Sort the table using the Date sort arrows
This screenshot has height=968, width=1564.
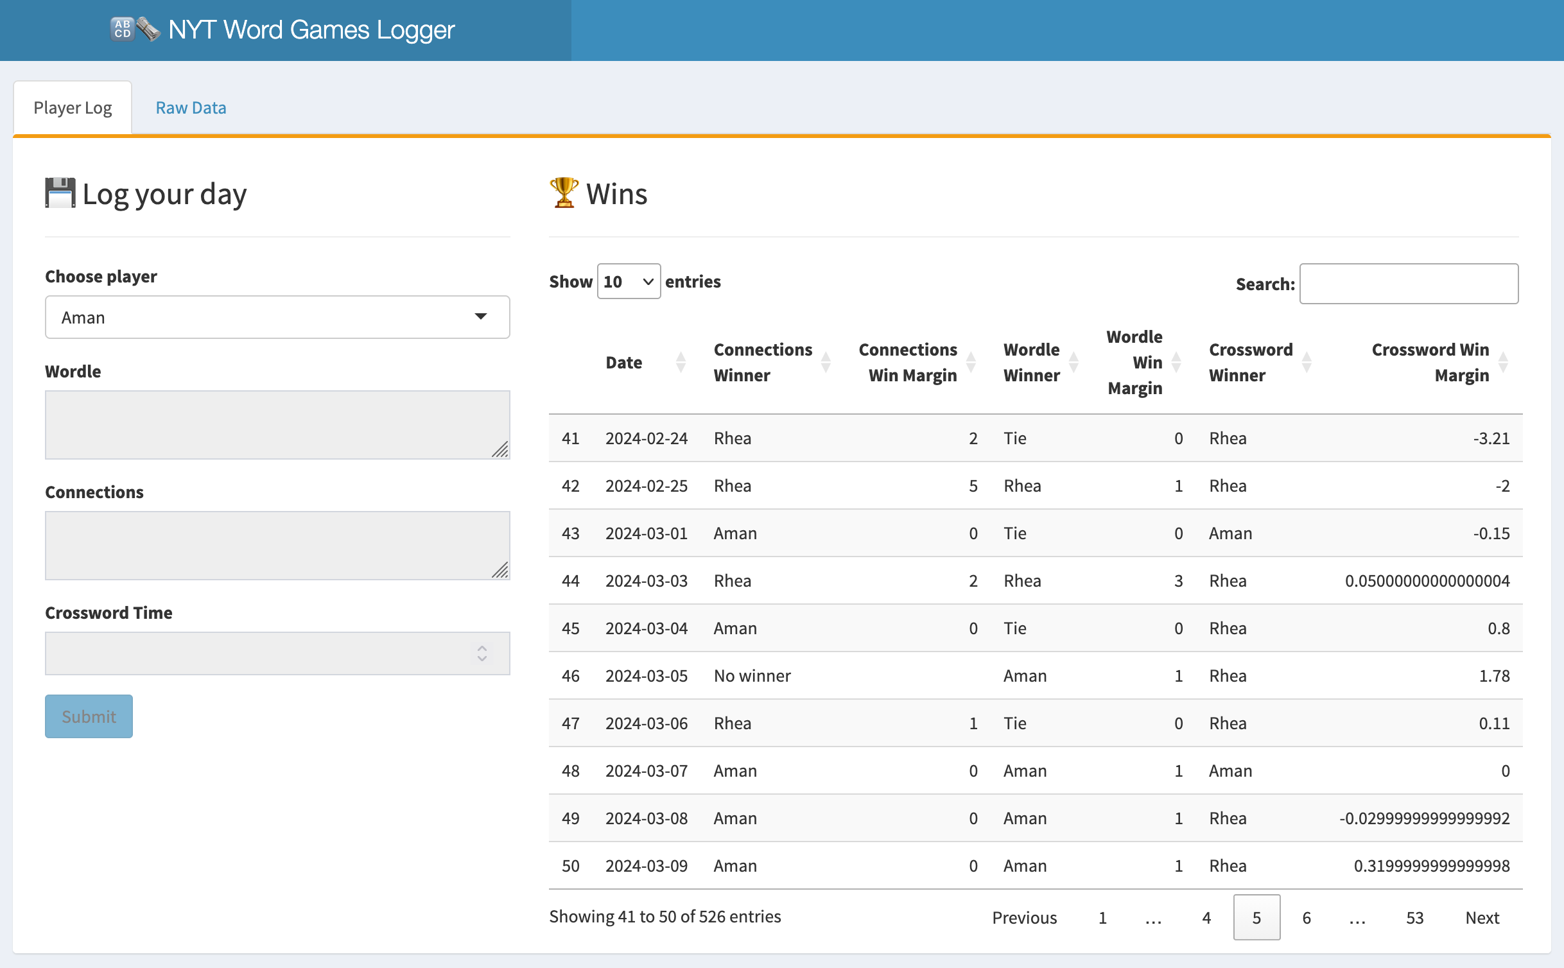pyautogui.click(x=681, y=362)
